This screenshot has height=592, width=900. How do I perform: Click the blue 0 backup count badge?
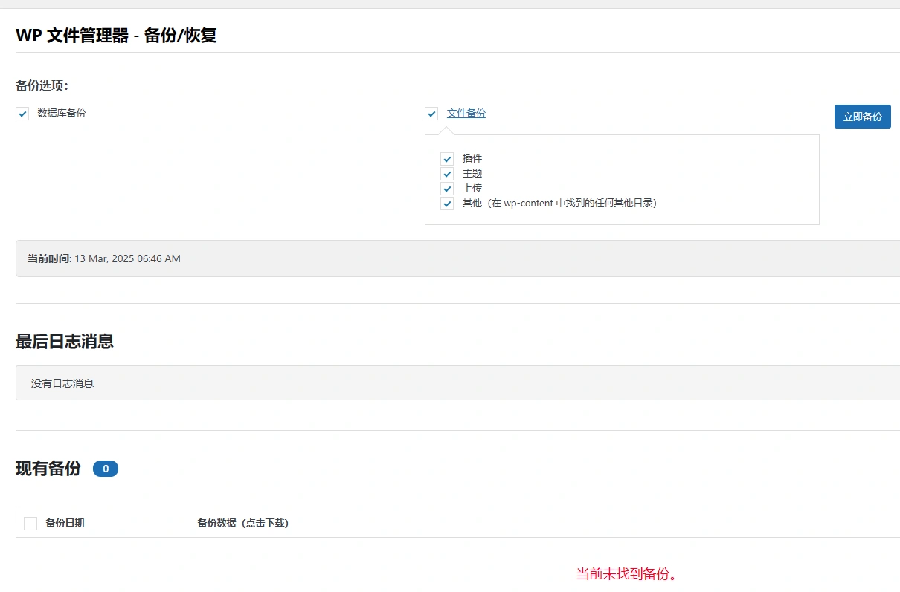(x=105, y=468)
